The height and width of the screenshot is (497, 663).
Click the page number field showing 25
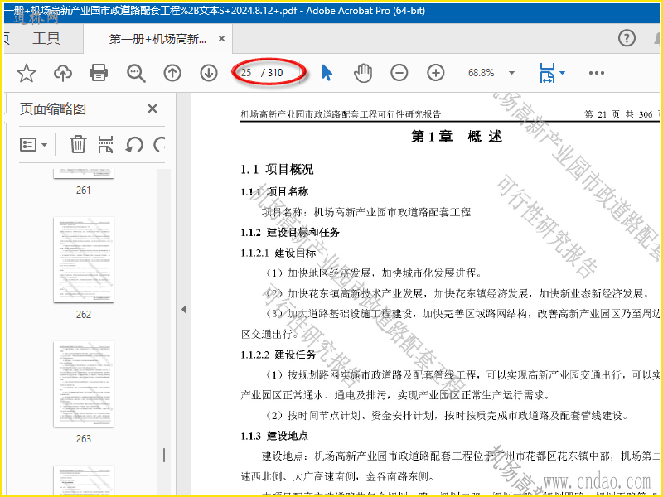pos(246,73)
